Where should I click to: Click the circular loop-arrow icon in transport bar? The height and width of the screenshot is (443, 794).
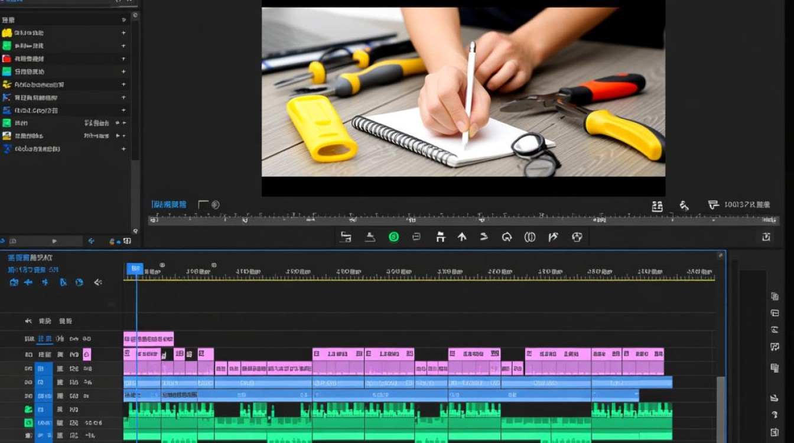tap(506, 237)
